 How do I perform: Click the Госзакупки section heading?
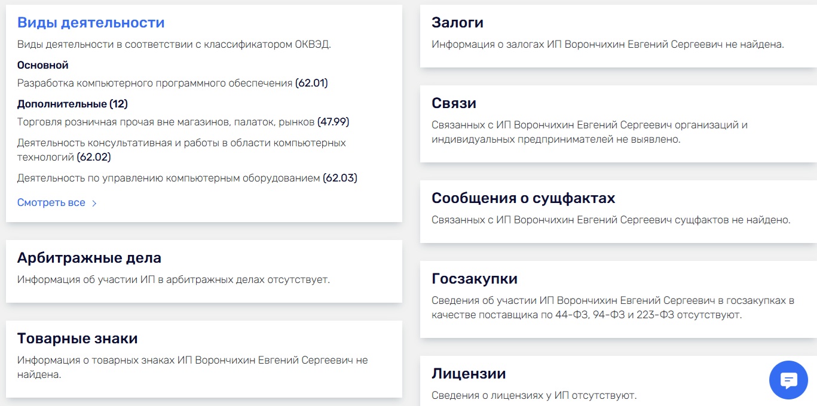click(x=475, y=279)
